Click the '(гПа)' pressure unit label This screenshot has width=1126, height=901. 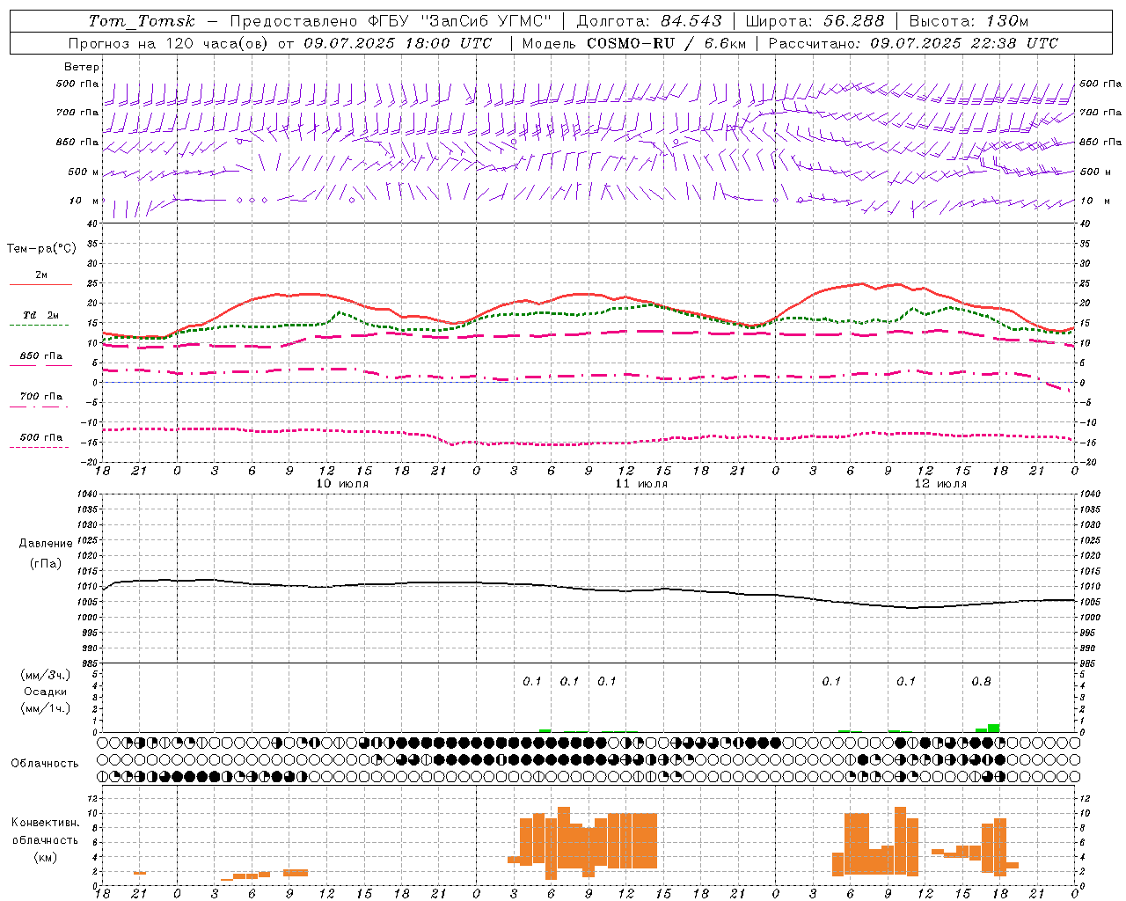[45, 563]
